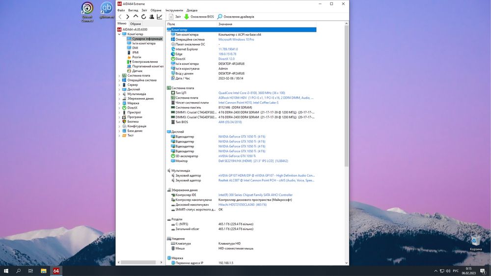491x276 pixels.
Task: Refresh the page using the circular arrow icon
Action: (x=143, y=17)
